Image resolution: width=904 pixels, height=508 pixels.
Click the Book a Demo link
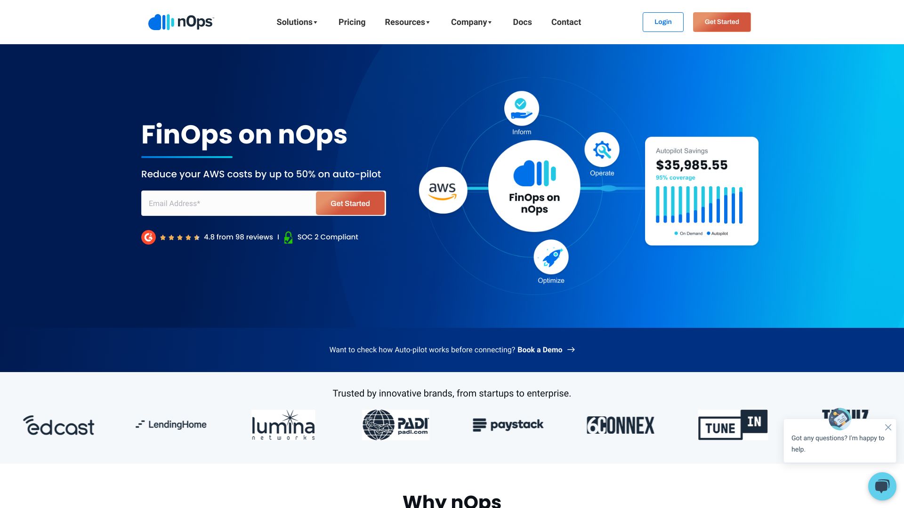[540, 349]
